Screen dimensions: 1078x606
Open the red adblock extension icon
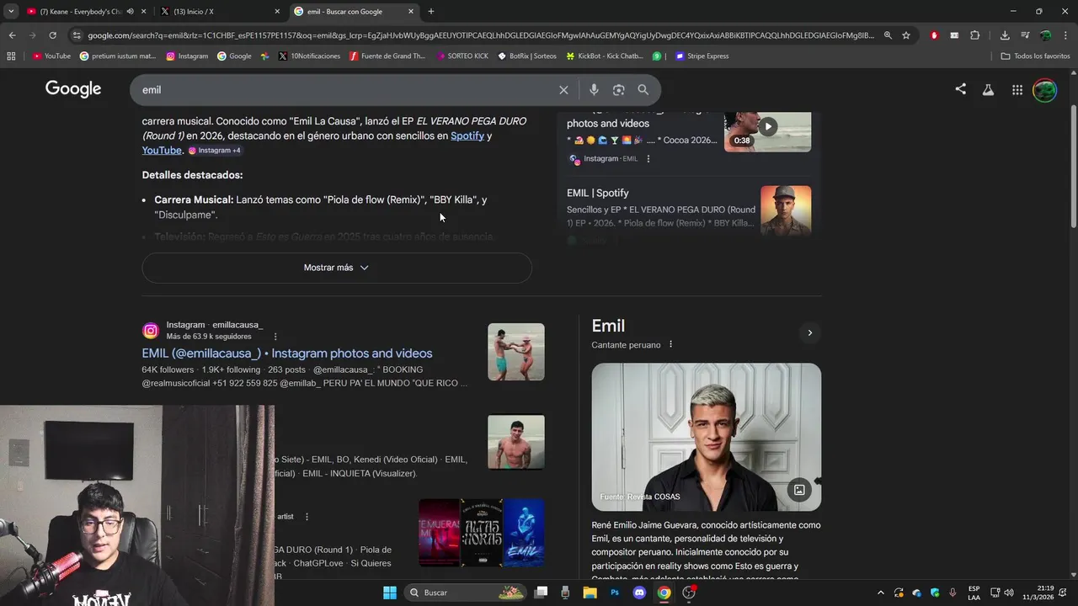click(x=934, y=35)
